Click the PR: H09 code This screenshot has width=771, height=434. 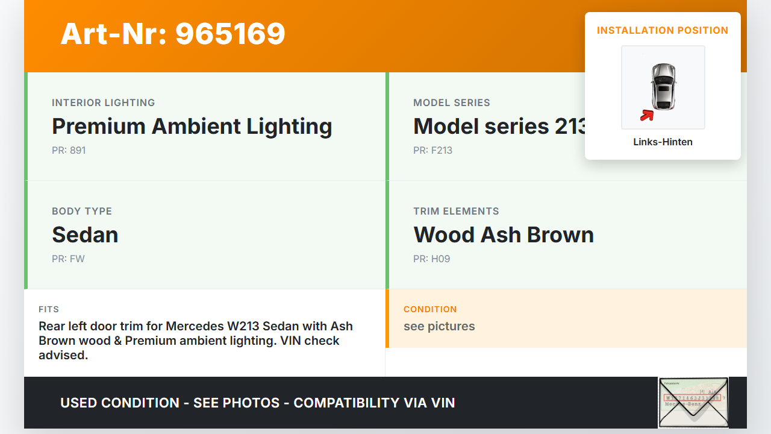coord(431,259)
